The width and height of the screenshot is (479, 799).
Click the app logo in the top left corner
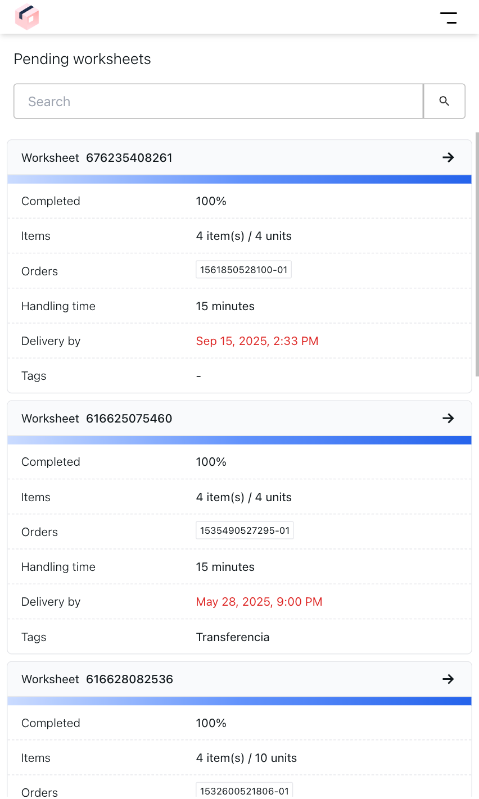coord(26,17)
